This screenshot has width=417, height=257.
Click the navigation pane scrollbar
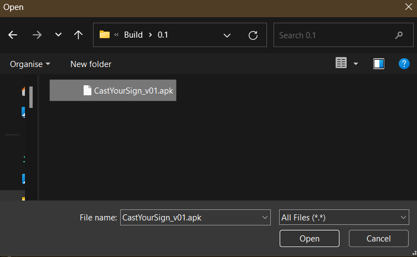[32, 97]
